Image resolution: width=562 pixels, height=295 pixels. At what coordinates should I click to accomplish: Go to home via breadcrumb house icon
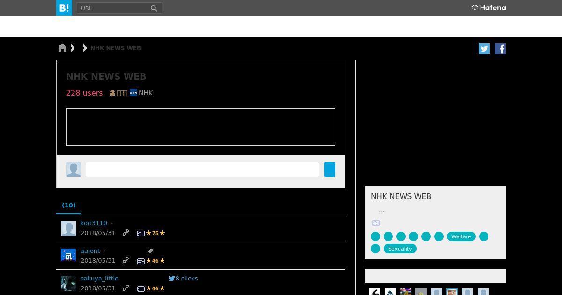pos(62,48)
